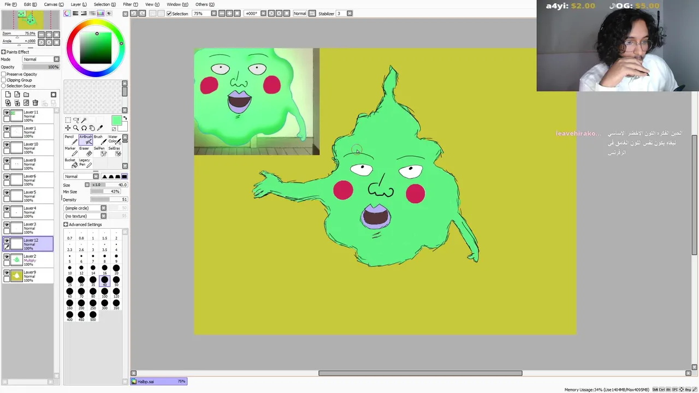Toggle the Selection checkbox in toolbar

click(169, 14)
